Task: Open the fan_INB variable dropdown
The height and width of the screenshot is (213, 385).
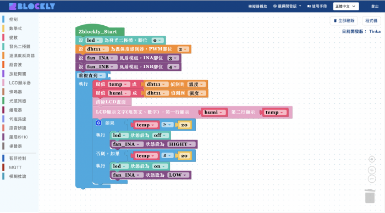Action: point(101,66)
